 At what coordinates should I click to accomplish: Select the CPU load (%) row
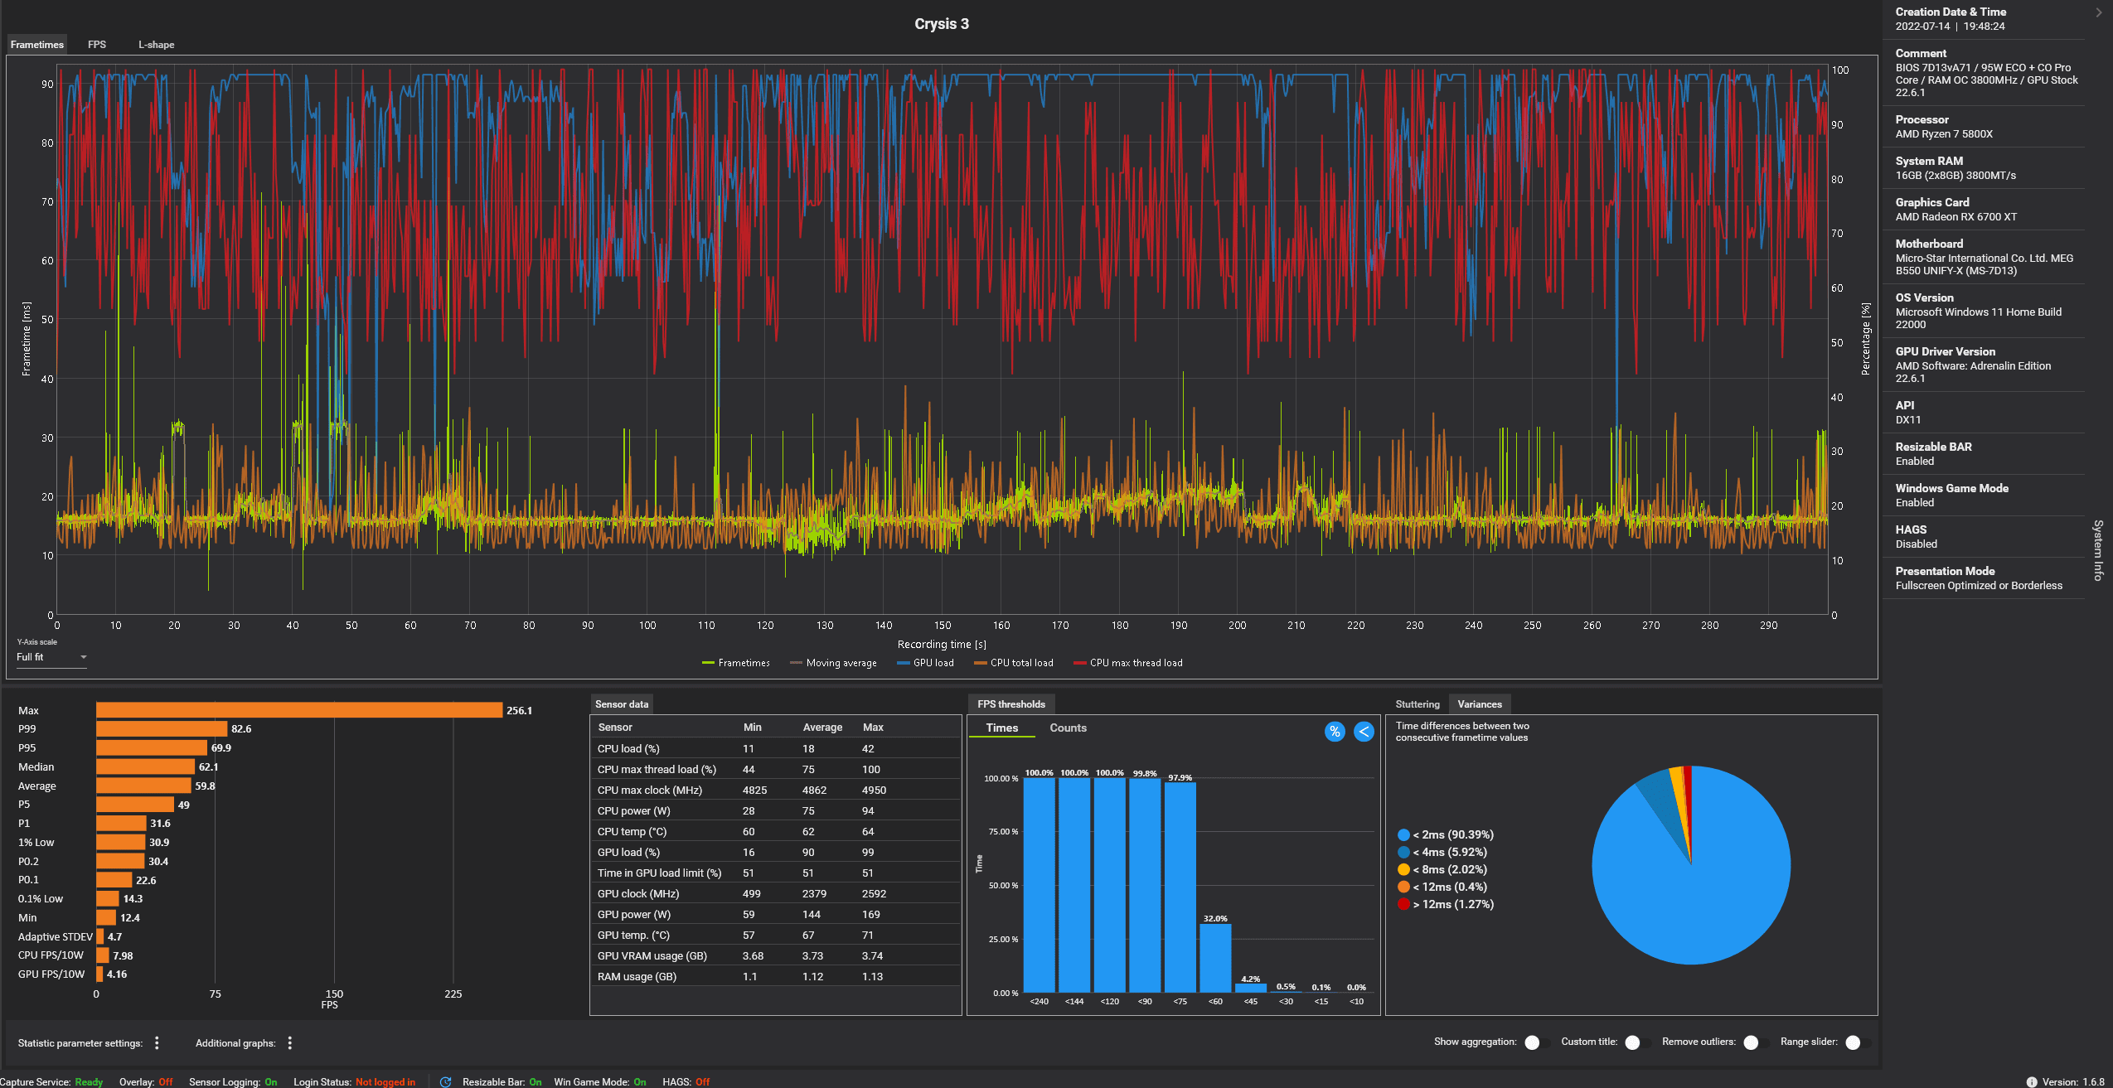coord(776,748)
